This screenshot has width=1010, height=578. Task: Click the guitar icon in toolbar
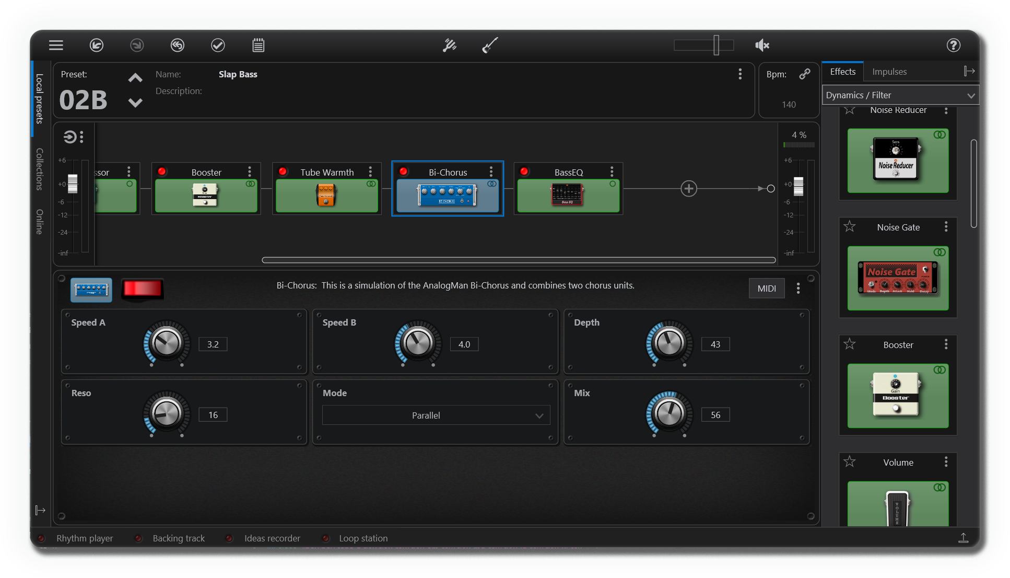click(x=490, y=45)
